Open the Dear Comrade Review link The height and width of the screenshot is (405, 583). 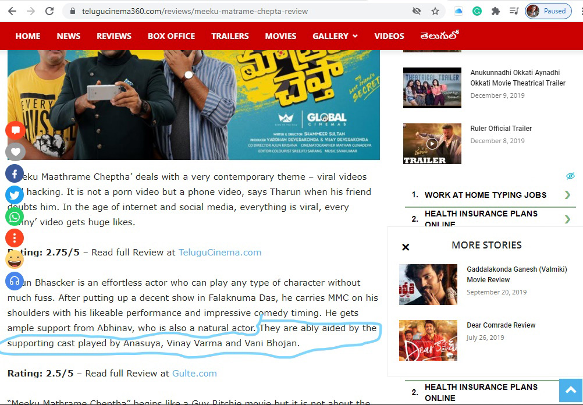click(x=501, y=325)
